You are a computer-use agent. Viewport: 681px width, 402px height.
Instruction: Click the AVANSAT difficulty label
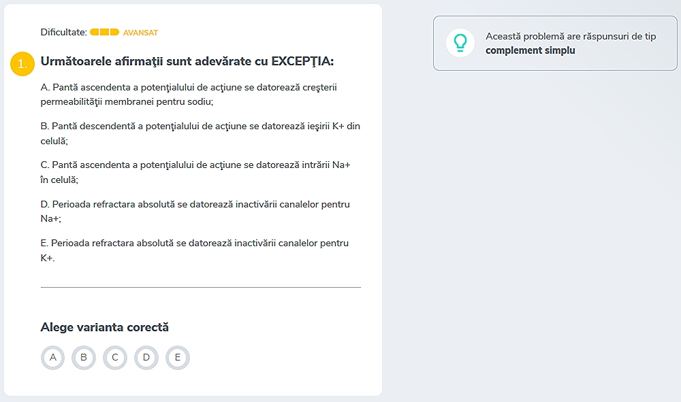(x=140, y=33)
